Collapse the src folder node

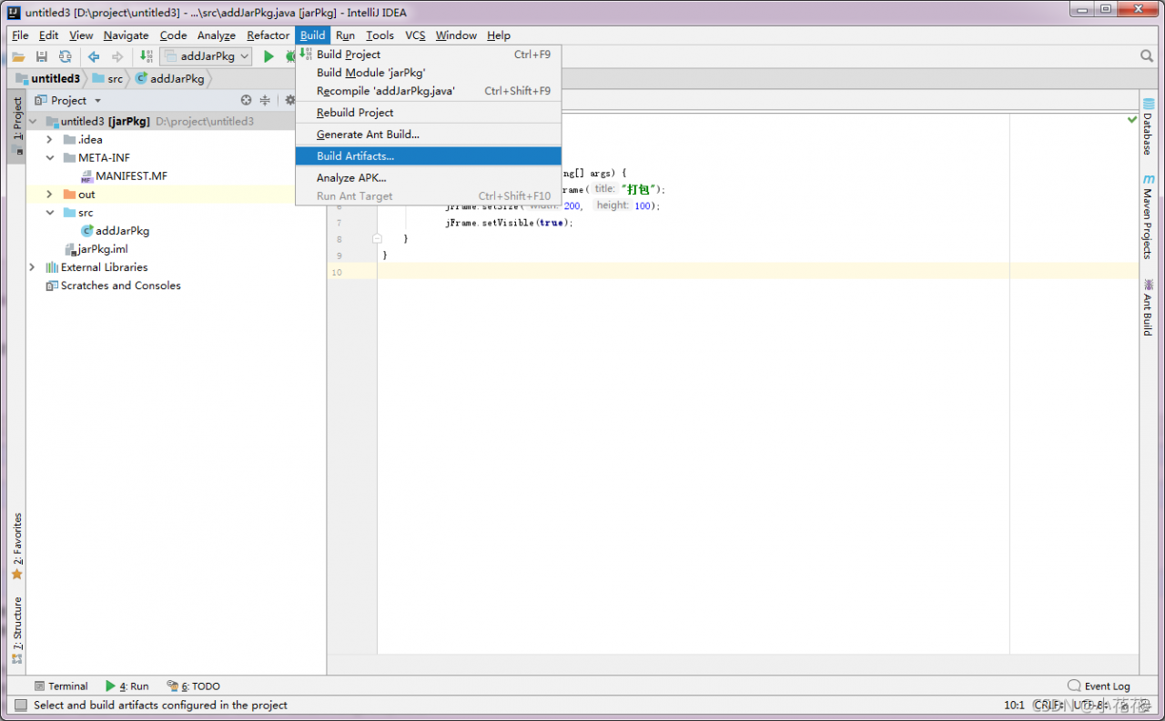pyautogui.click(x=50, y=213)
